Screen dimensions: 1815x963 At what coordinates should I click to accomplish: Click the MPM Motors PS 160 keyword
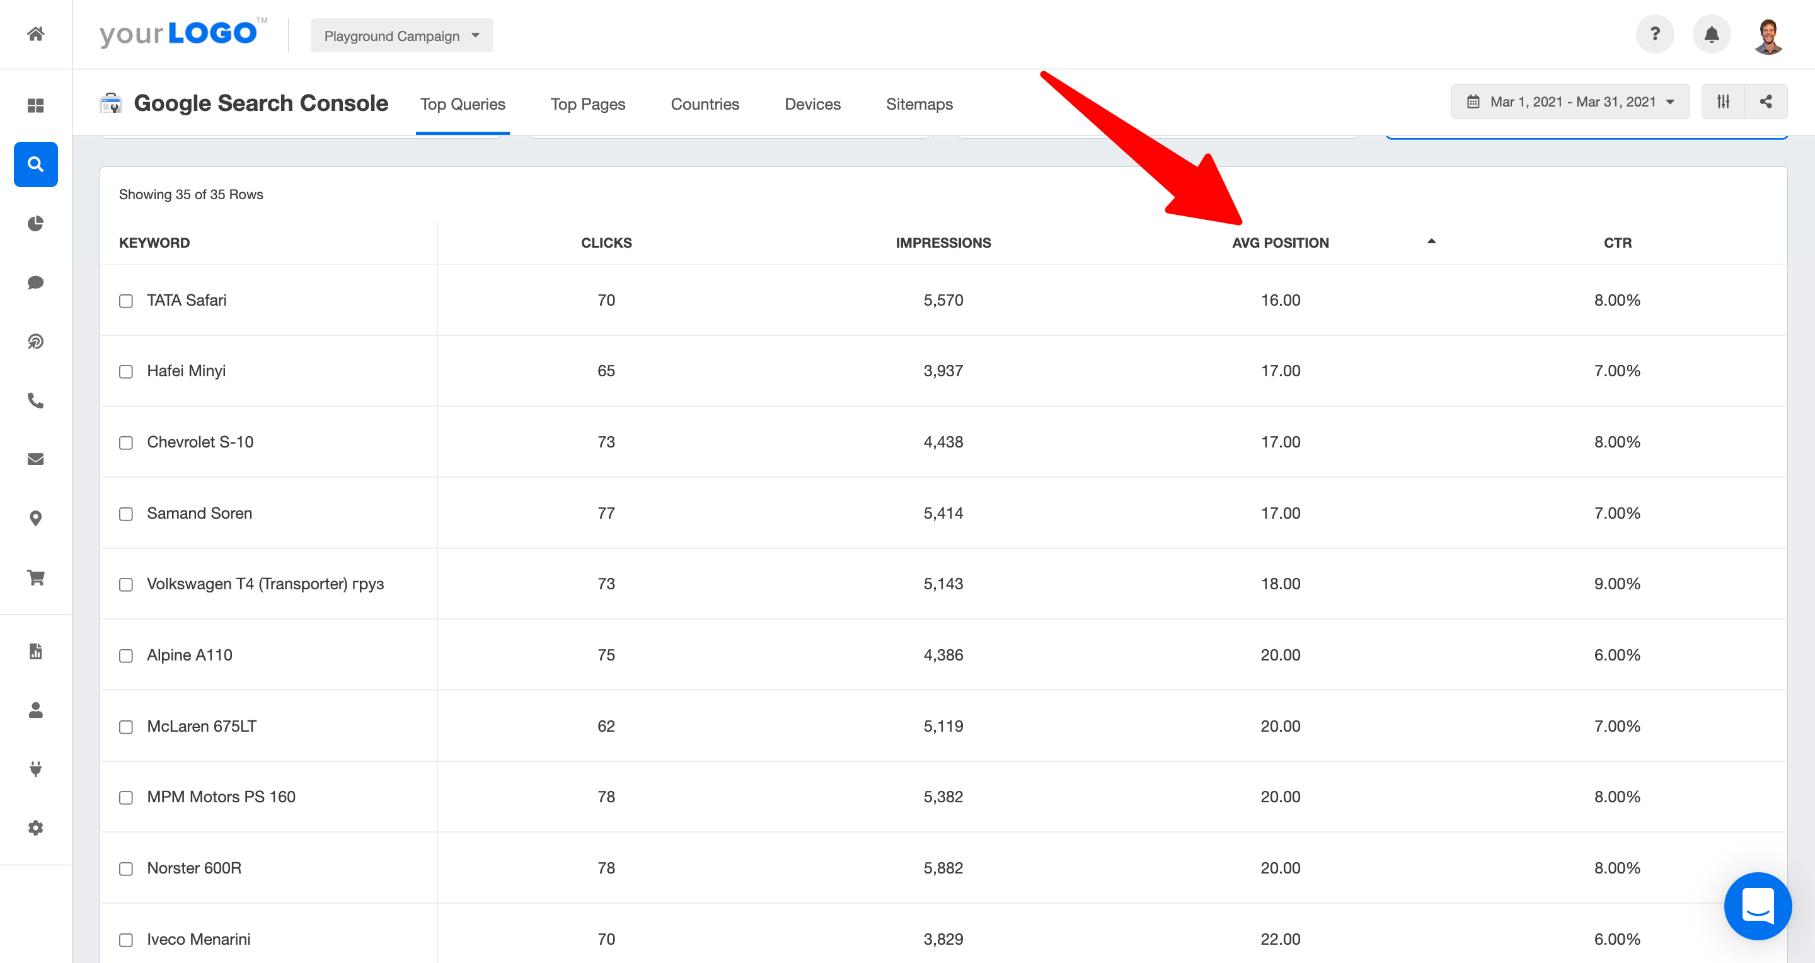coord(221,796)
